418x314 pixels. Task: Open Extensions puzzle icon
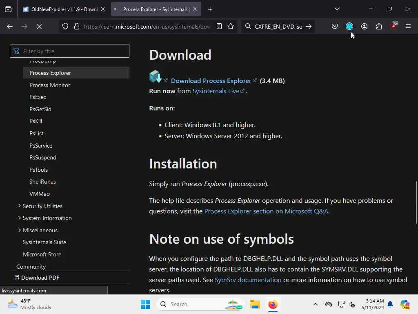tap(379, 27)
